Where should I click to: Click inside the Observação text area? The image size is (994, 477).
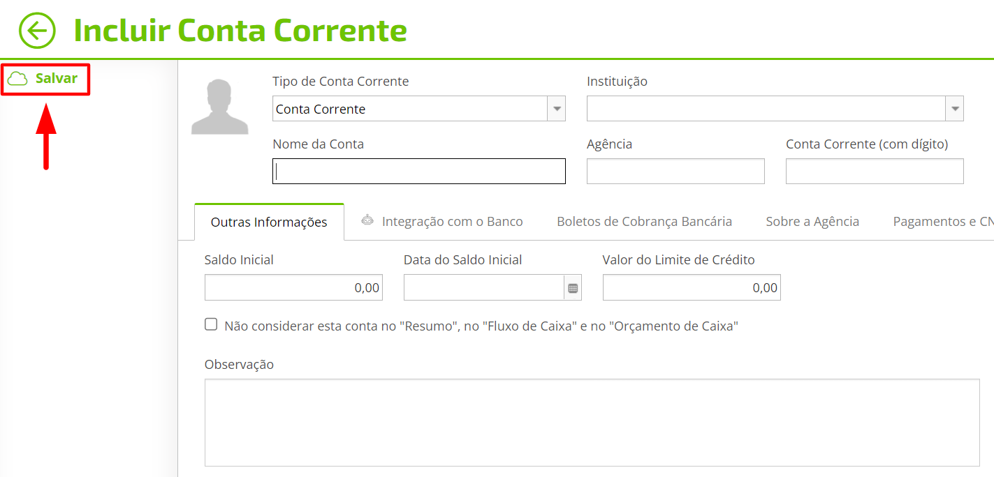pyautogui.click(x=592, y=423)
